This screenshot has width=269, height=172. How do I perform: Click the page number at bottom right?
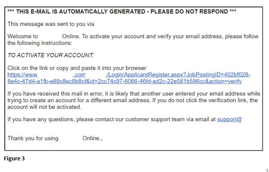click(x=267, y=170)
